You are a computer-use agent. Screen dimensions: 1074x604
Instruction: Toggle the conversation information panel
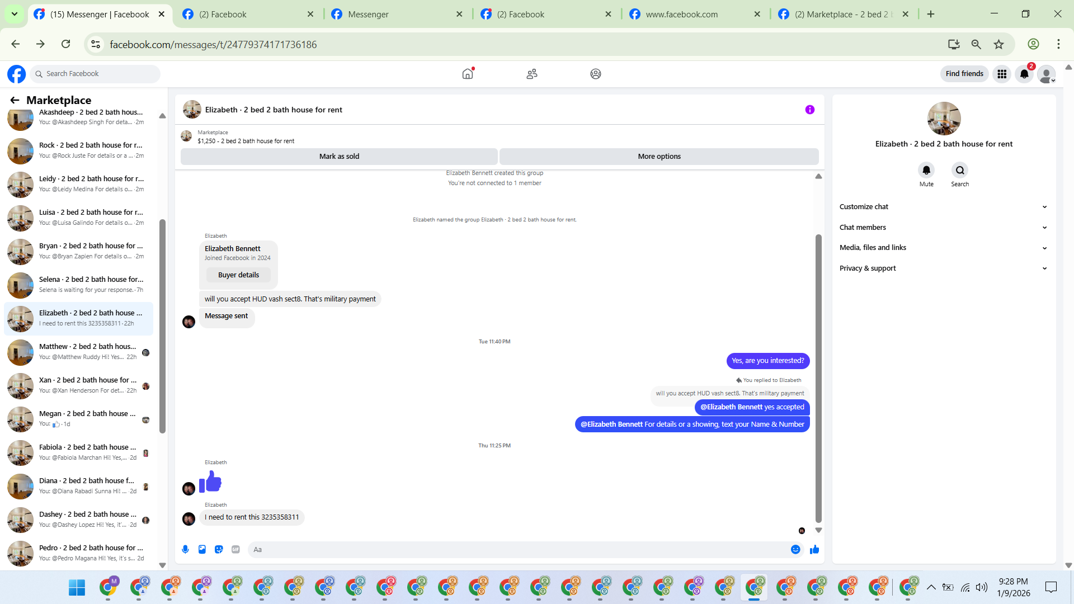[809, 110]
